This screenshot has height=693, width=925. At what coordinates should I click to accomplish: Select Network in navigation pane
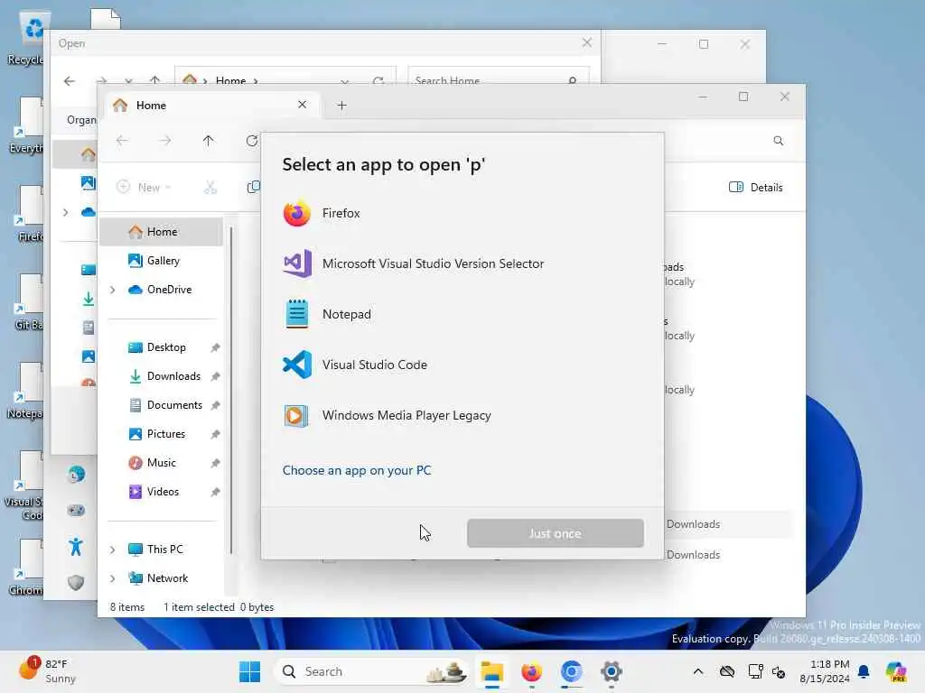coord(167,578)
